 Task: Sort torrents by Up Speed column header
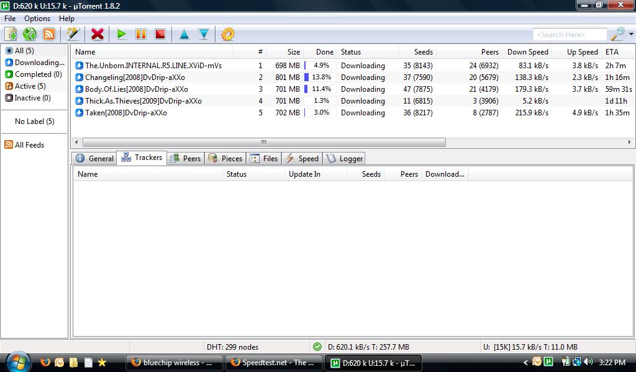(x=576, y=52)
